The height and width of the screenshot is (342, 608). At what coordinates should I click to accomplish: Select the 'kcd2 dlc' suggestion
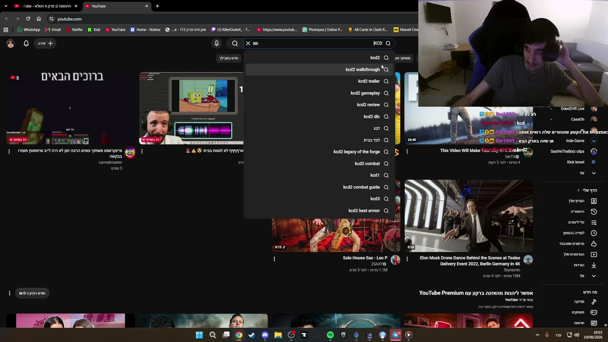coord(319,116)
